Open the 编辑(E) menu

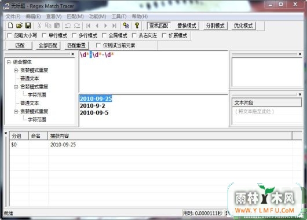pos(33,16)
